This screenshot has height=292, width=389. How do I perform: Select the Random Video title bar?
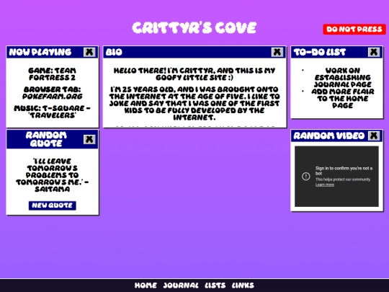pyautogui.click(x=337, y=136)
